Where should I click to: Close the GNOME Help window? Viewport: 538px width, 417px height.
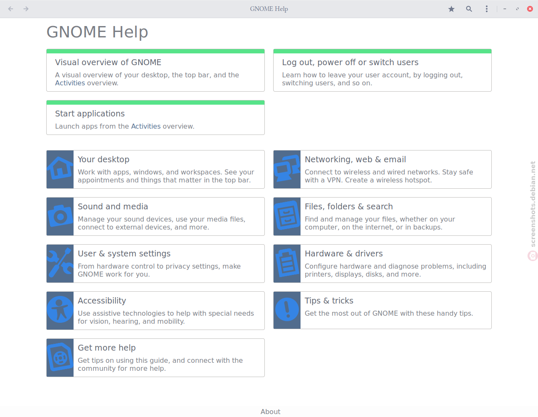pos(530,9)
